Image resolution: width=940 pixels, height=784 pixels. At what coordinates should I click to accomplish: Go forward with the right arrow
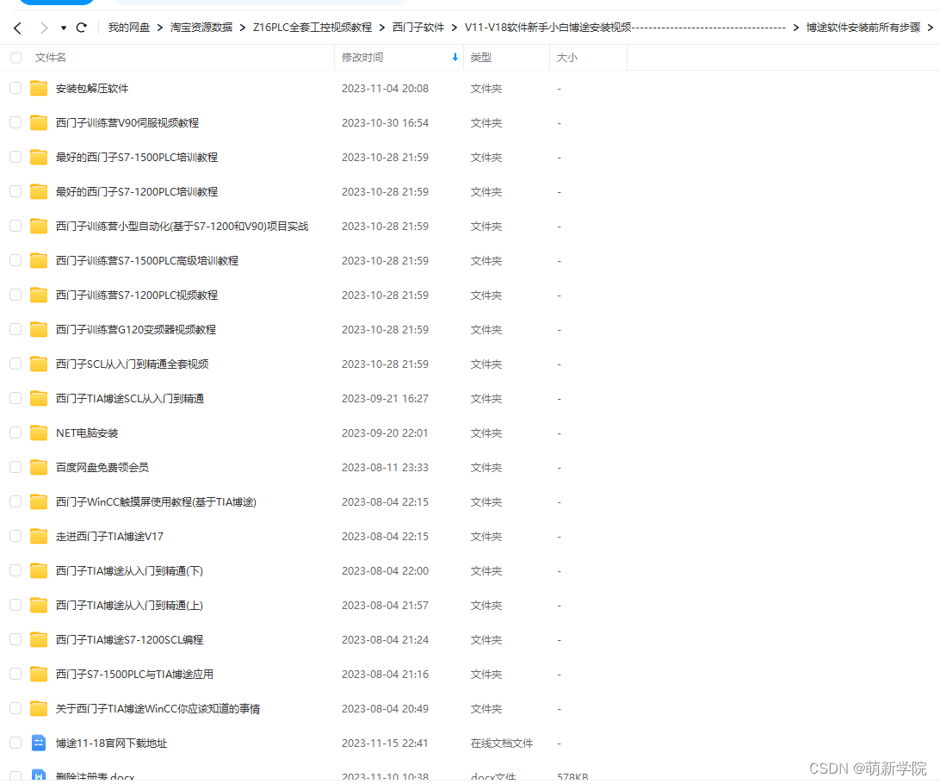(43, 28)
